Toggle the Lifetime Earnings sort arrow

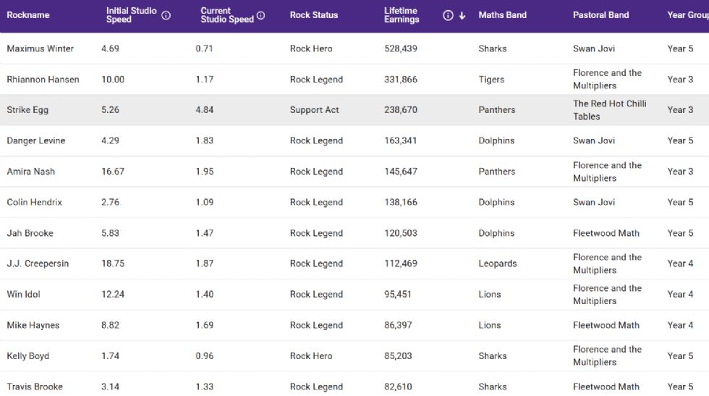tap(462, 15)
